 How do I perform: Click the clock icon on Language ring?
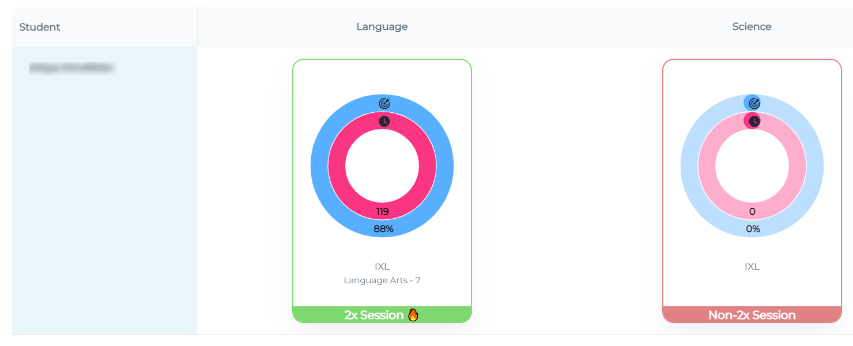tap(384, 121)
